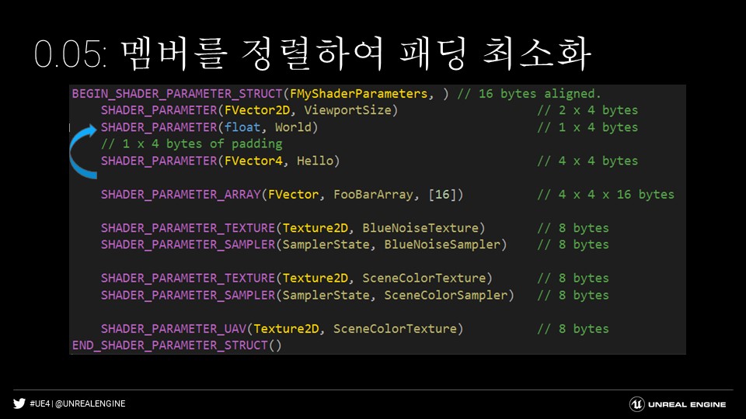
Task: Click SceneColorTexture on the TEXTURE line
Action: [x=424, y=279]
